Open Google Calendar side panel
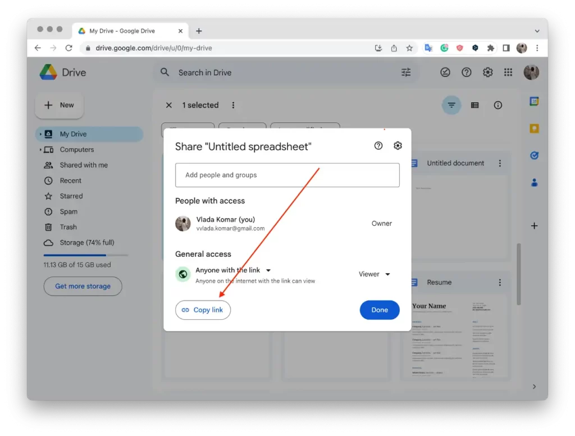This screenshot has width=575, height=436. click(535, 101)
